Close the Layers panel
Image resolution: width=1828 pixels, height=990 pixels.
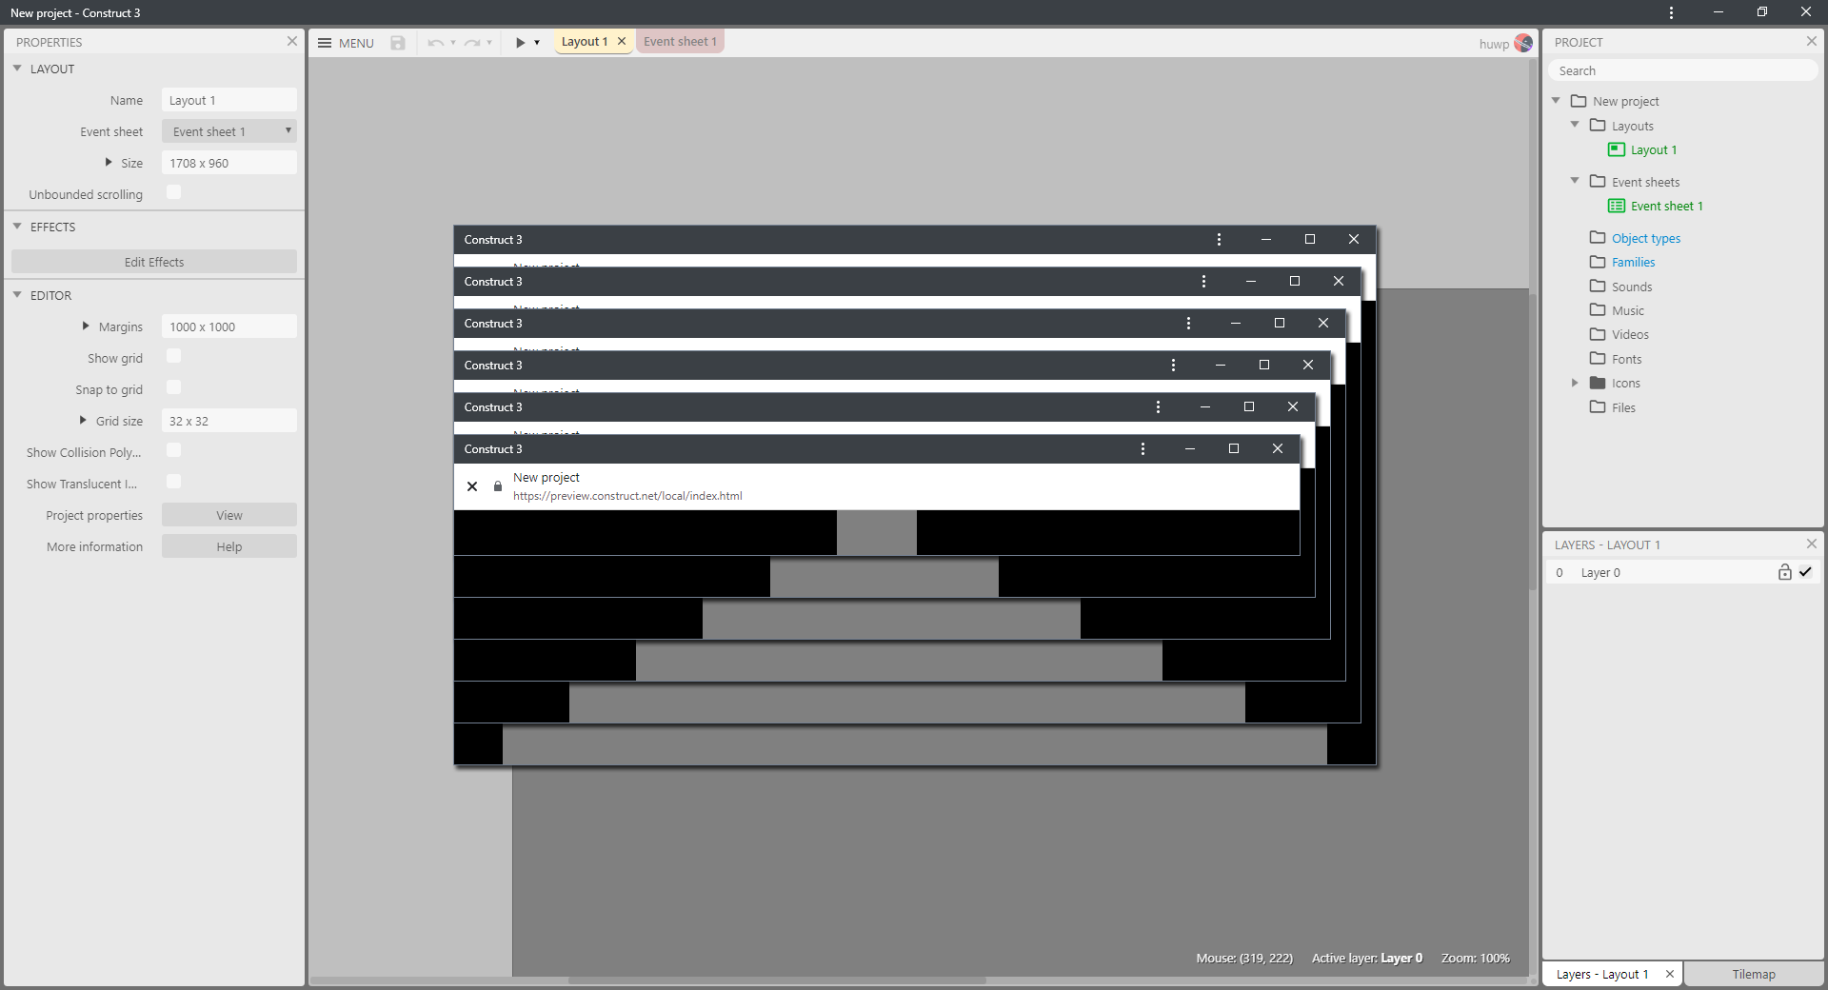[1812, 544]
